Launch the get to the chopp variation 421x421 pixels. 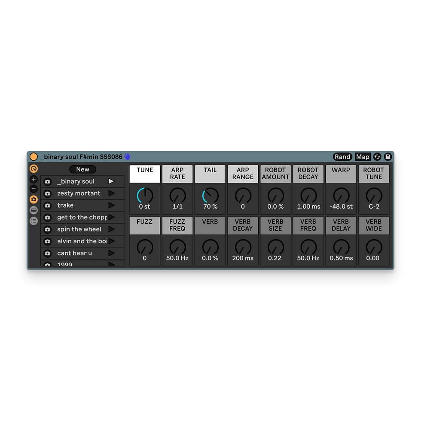tap(111, 217)
